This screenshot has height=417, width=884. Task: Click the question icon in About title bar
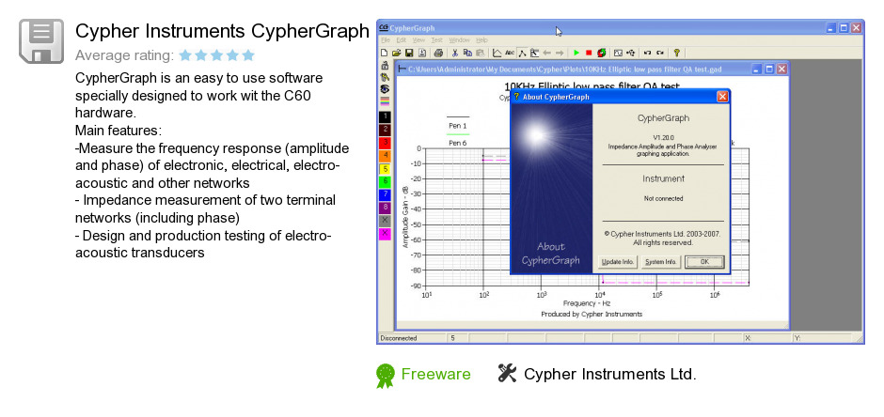(x=516, y=96)
